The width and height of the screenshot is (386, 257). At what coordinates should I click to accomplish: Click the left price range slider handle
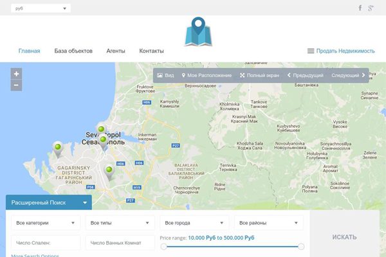point(163,247)
